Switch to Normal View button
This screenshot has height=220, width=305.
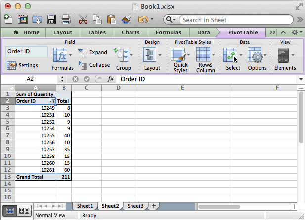[9, 211]
